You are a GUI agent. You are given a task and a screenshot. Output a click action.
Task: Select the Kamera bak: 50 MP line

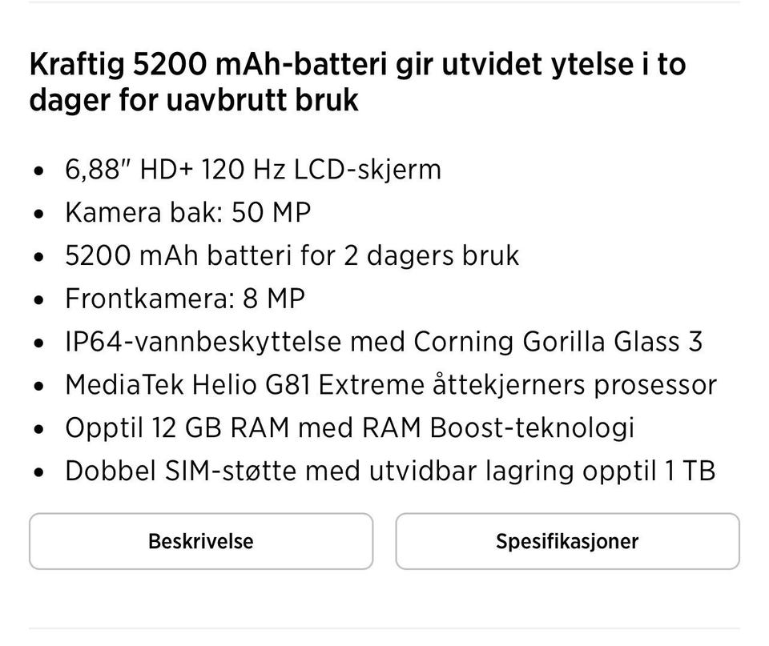pyautogui.click(x=188, y=212)
